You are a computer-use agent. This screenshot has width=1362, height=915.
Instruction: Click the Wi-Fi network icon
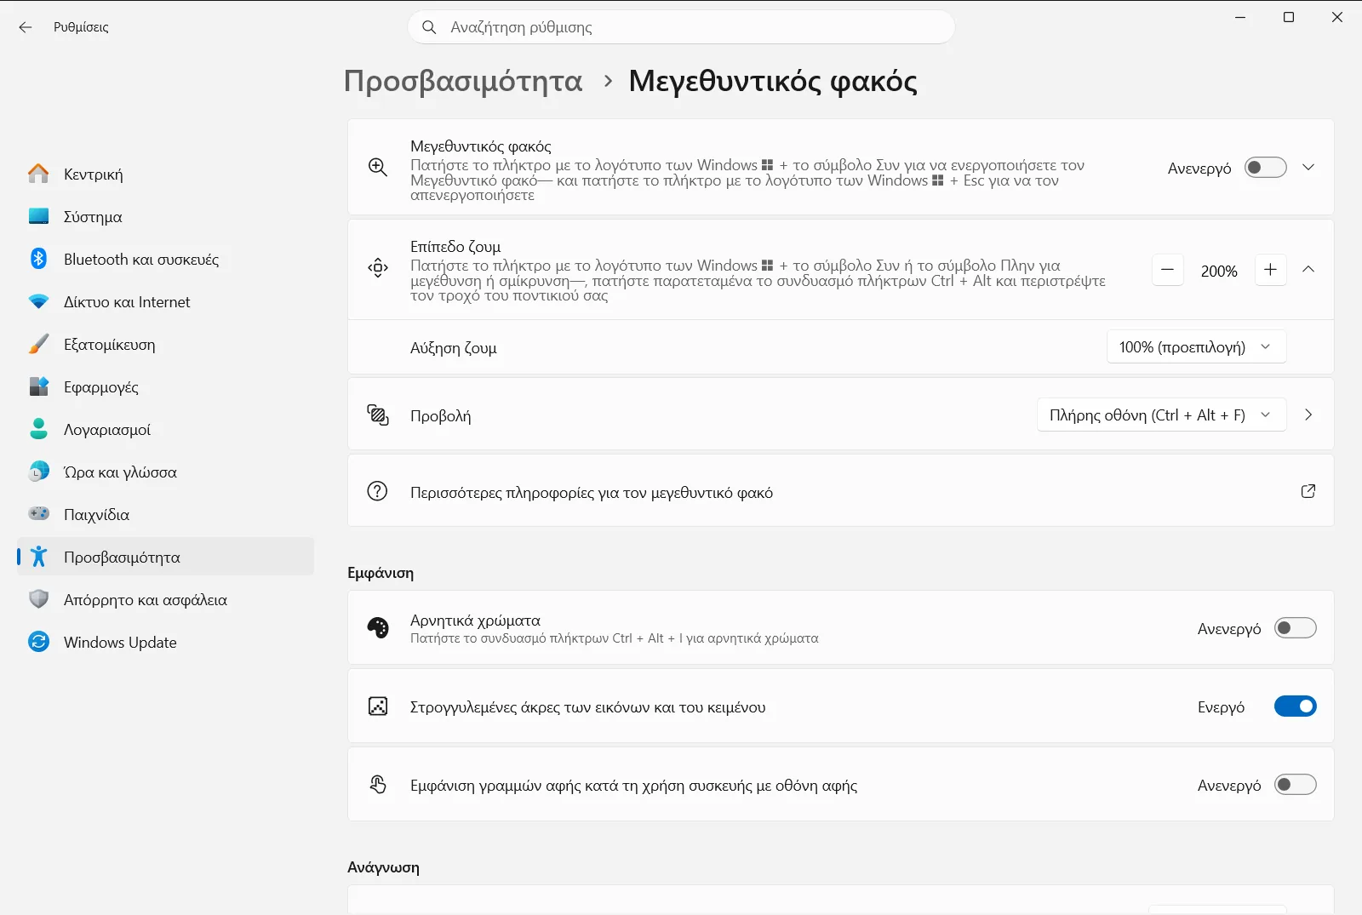[38, 301]
